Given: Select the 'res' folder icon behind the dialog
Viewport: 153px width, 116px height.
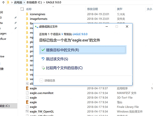Looking at the screenshot, I should [27, 60].
